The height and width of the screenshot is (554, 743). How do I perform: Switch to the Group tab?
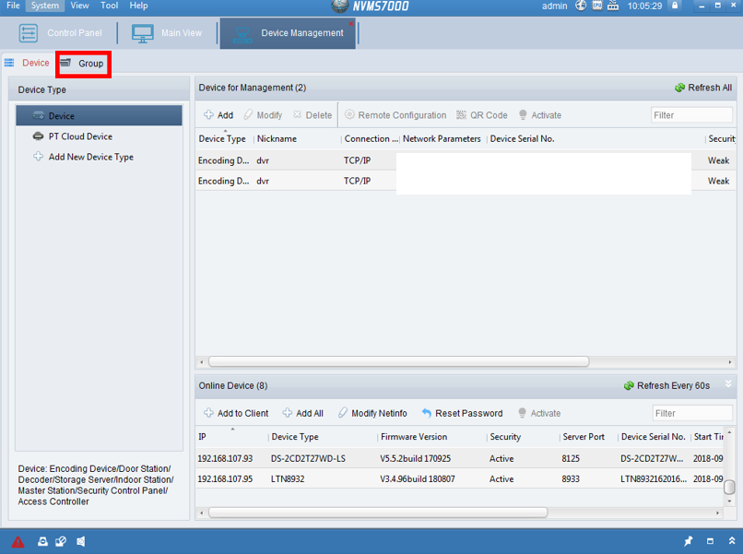tap(83, 64)
